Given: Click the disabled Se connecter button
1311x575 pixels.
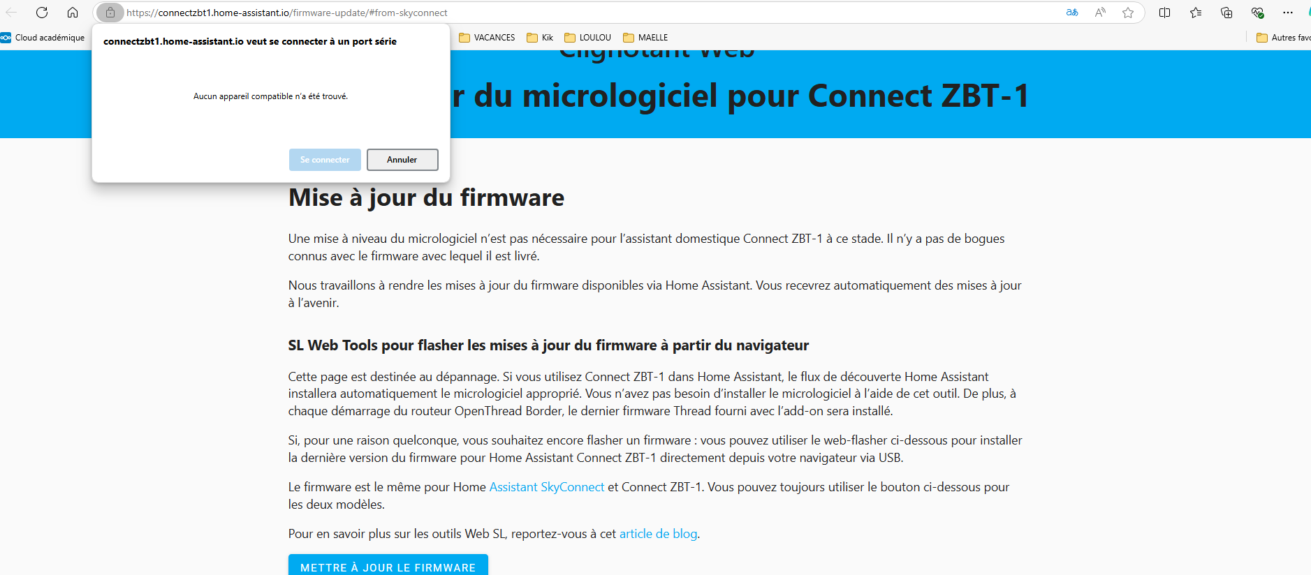Looking at the screenshot, I should coord(325,160).
